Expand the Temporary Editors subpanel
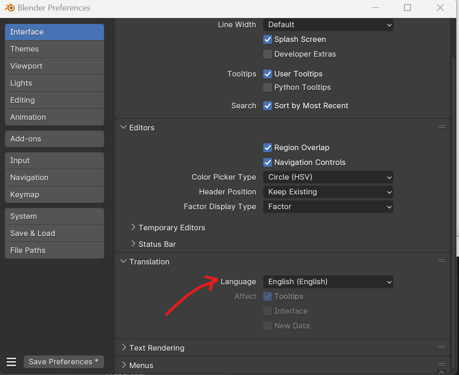 pos(133,227)
